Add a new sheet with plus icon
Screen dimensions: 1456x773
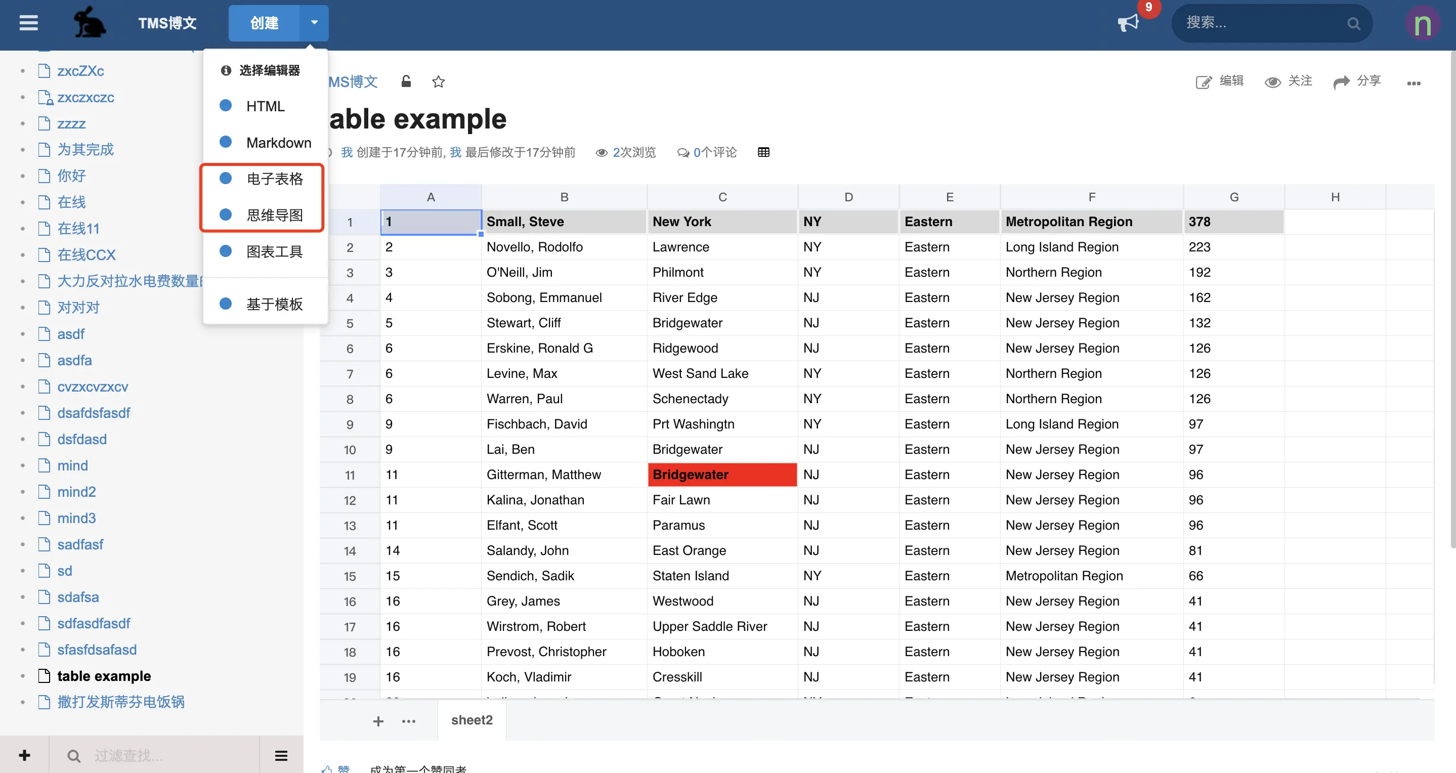[x=378, y=721]
